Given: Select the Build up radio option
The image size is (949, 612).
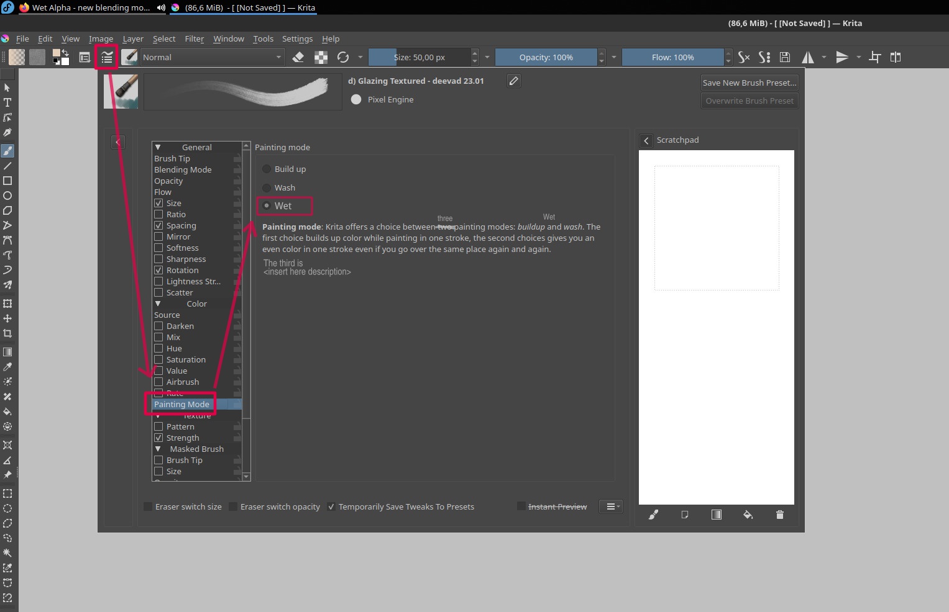Looking at the screenshot, I should pos(267,169).
